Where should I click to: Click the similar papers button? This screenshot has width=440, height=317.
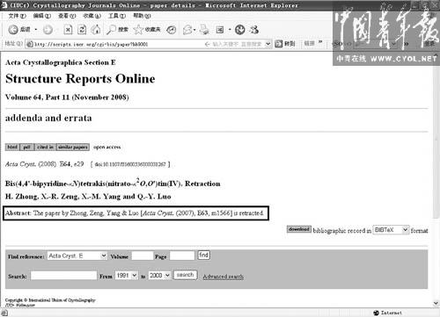click(x=73, y=147)
